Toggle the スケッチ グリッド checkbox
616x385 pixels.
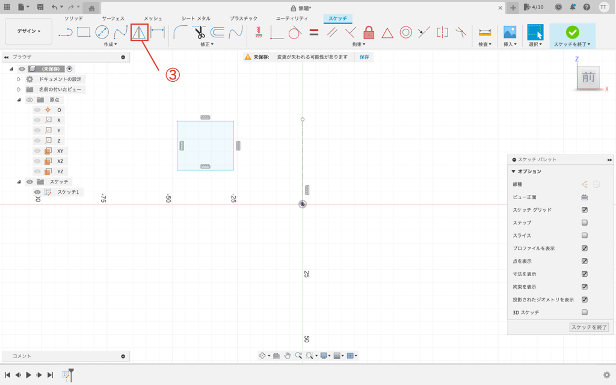(585, 210)
